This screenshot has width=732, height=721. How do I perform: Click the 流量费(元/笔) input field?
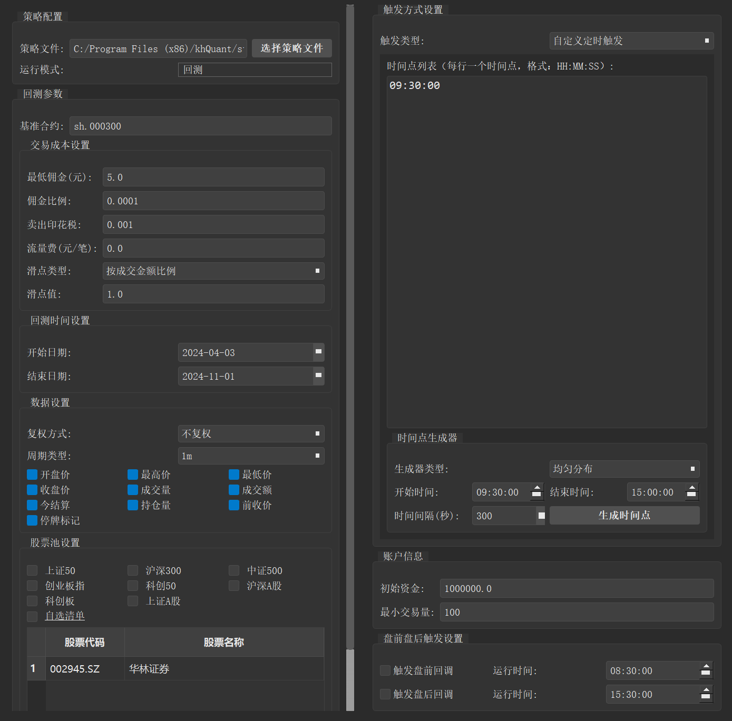pos(213,249)
